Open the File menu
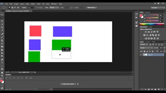Viewport: 166px width, 93px height. 6,4
